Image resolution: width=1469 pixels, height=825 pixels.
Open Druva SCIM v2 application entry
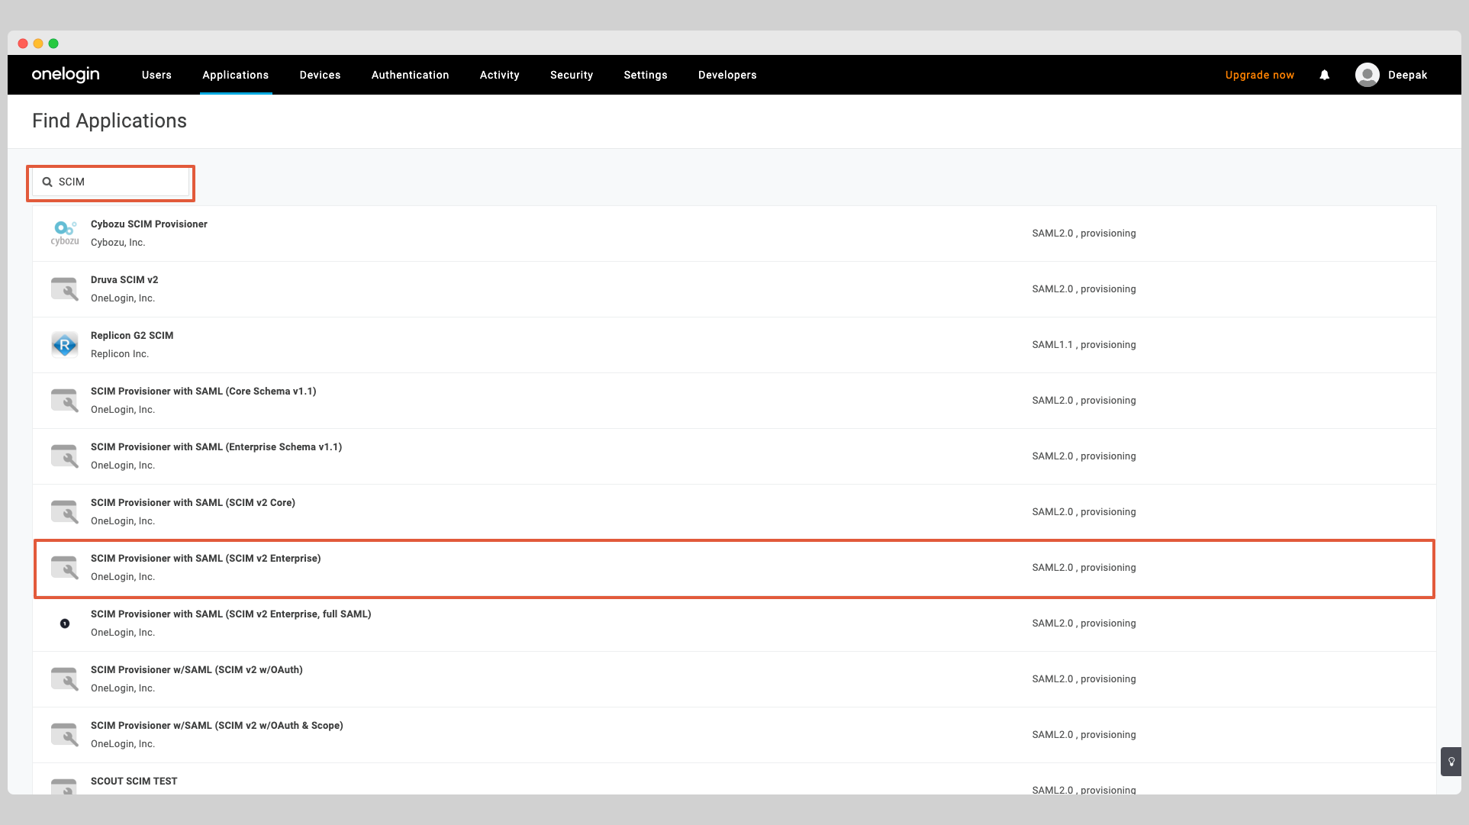[x=124, y=279]
